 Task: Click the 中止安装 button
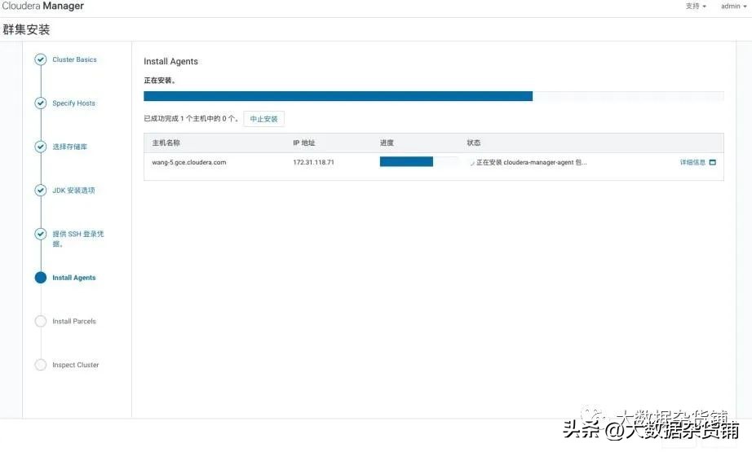[x=263, y=119]
